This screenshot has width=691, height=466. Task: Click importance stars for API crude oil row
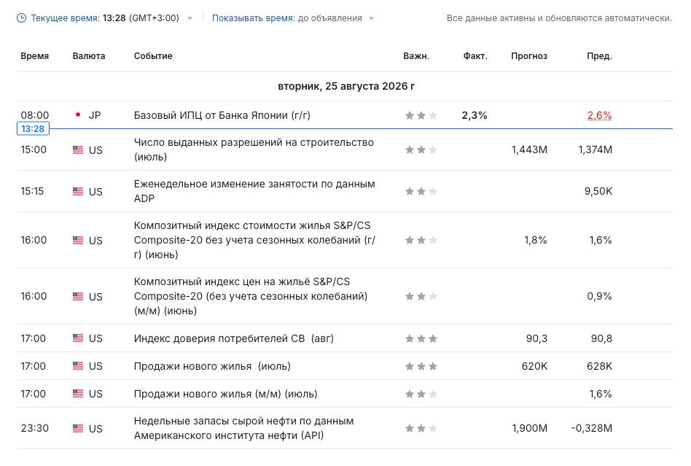(x=421, y=428)
